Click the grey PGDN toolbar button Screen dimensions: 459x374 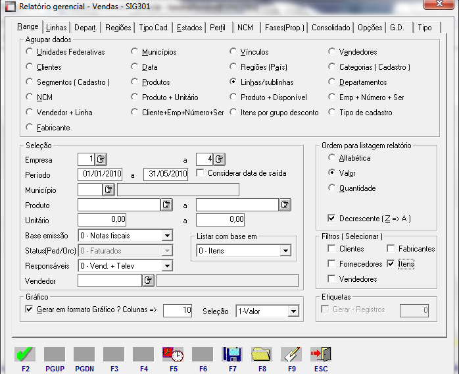84,354
